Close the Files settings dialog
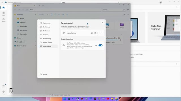Image resolution: width=181 pixels, height=101 pixels. coord(103,22)
